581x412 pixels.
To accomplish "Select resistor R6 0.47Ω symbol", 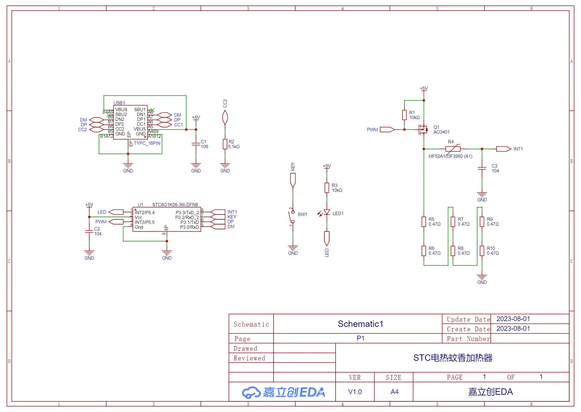I will tap(424, 251).
